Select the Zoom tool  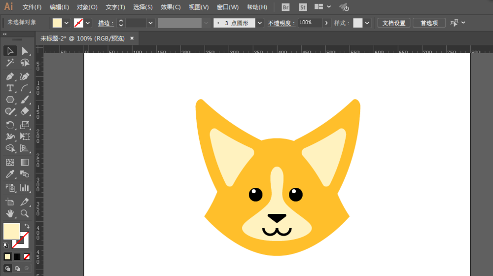tap(25, 213)
